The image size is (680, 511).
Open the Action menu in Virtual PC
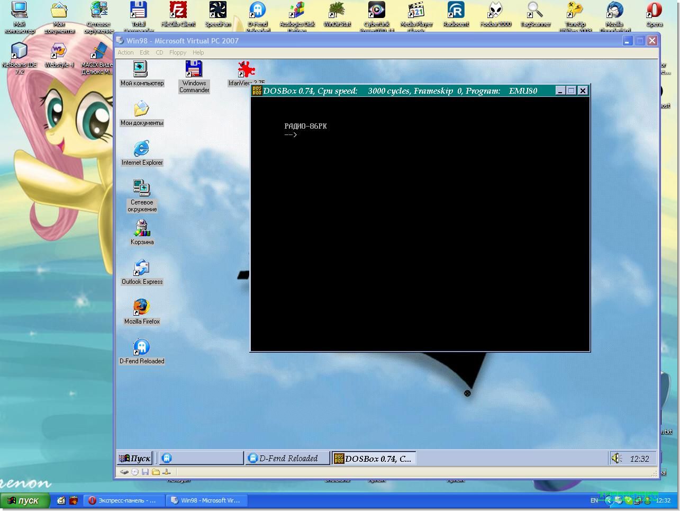point(125,52)
